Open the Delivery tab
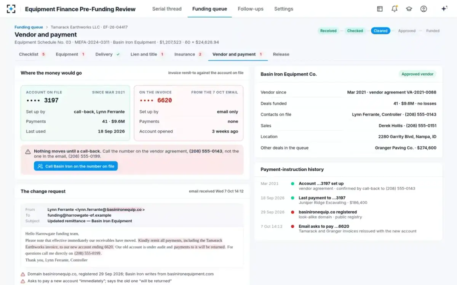Image resolution: width=457 pixels, height=285 pixels. [x=108, y=54]
